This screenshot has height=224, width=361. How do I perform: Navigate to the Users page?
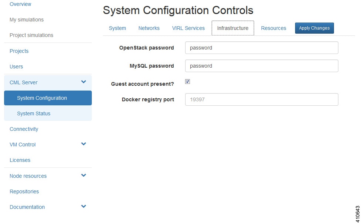16,67
